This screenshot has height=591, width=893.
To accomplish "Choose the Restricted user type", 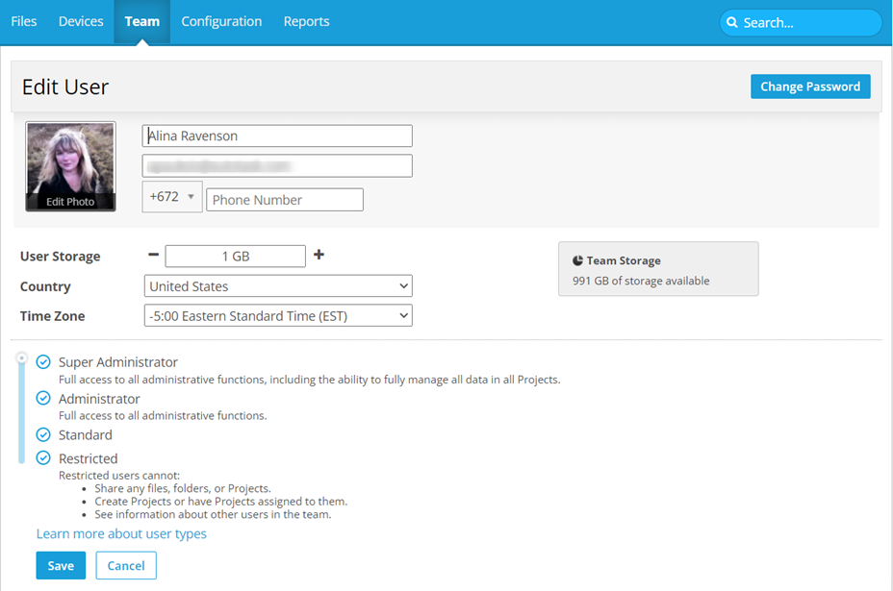I will (x=43, y=459).
